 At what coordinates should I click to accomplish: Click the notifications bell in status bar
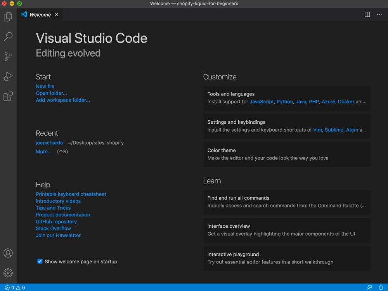point(381,288)
